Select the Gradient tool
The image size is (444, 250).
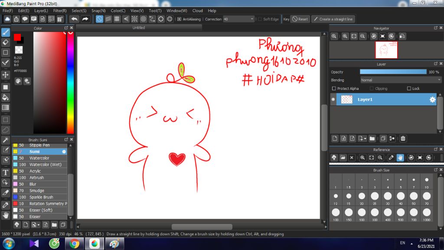[5, 108]
